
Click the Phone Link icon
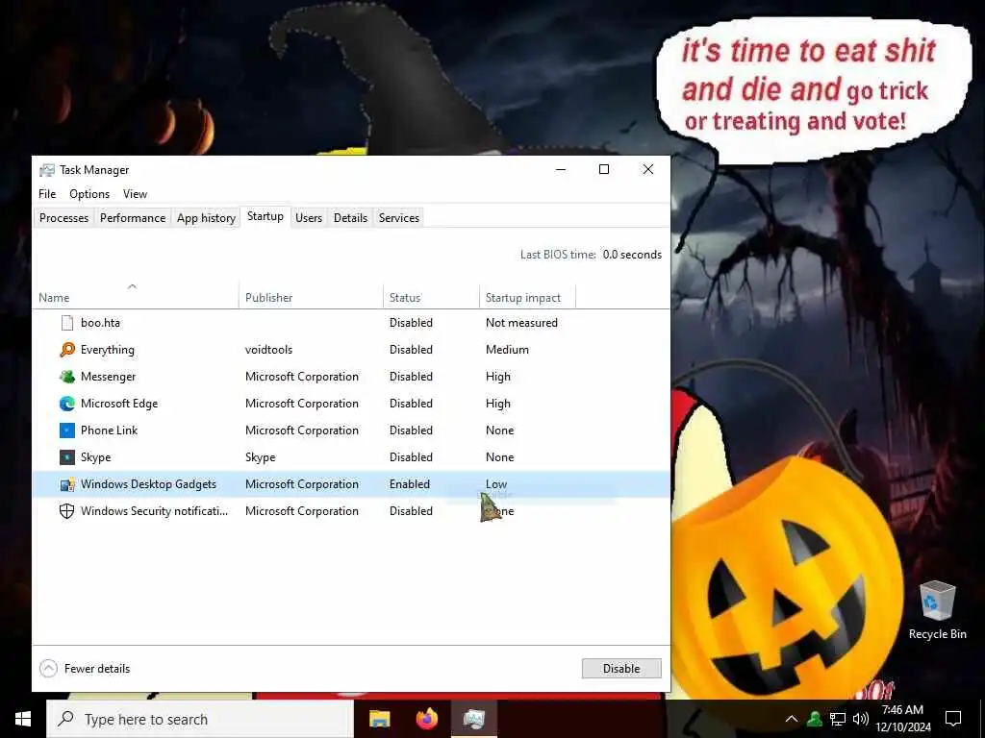click(67, 430)
